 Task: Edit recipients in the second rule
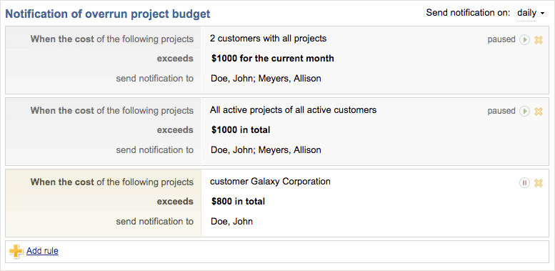click(266, 150)
